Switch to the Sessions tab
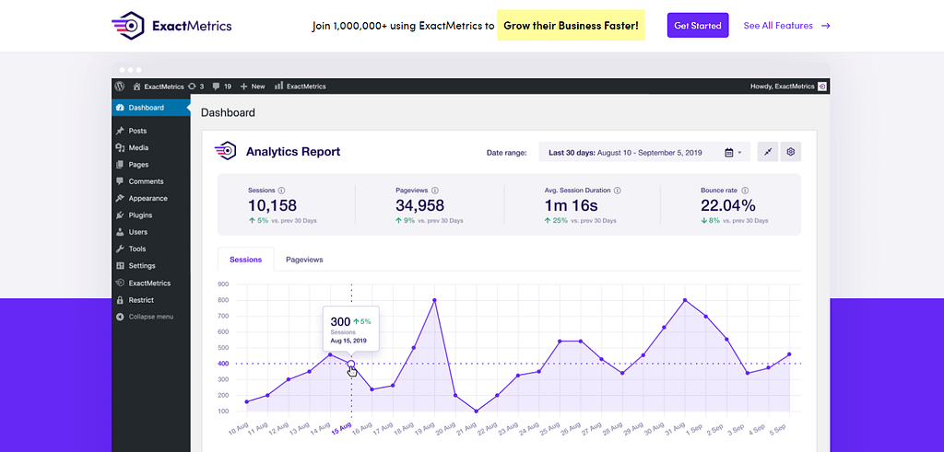944x452 pixels. 245,260
